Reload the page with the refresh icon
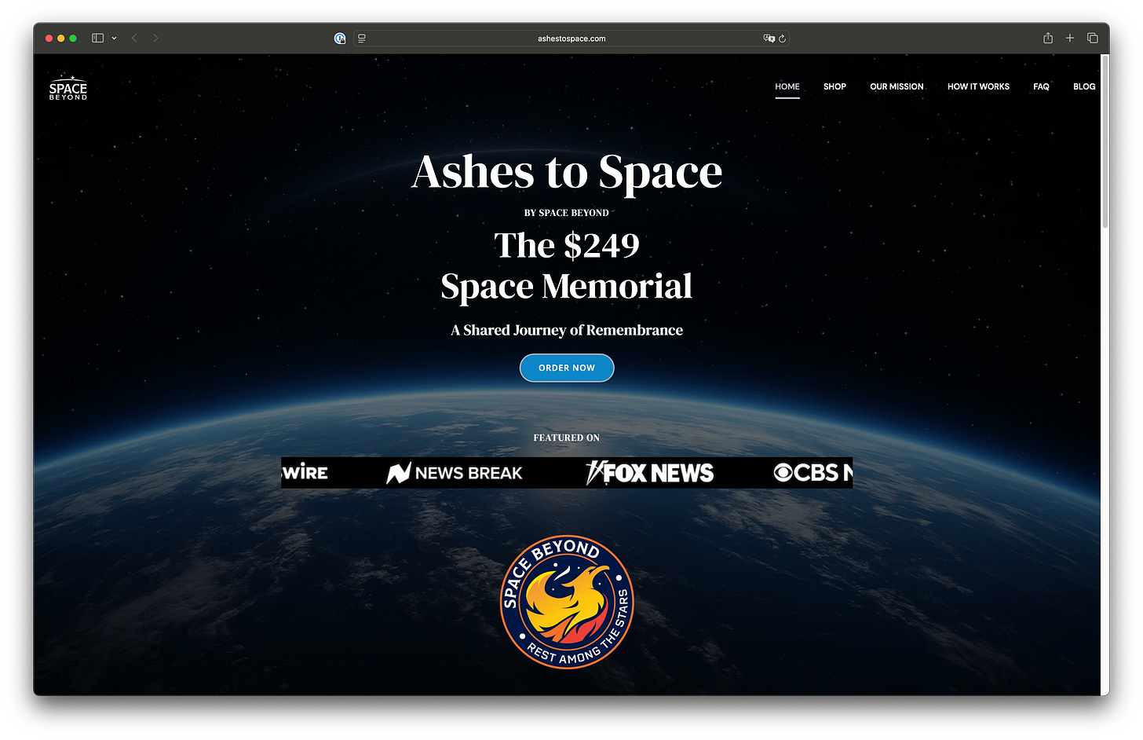 [782, 38]
